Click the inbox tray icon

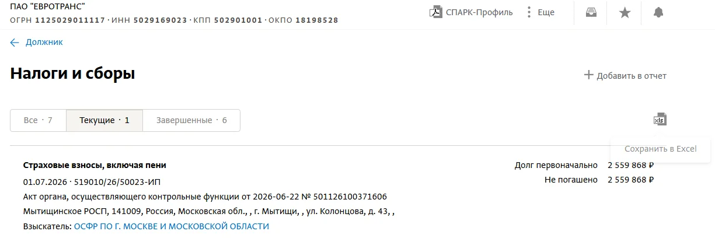point(591,12)
